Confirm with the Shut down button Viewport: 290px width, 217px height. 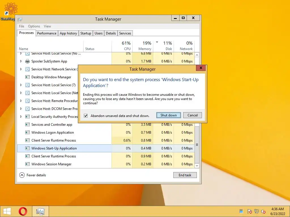(x=169, y=115)
